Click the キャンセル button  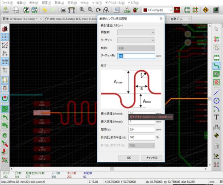(152, 158)
